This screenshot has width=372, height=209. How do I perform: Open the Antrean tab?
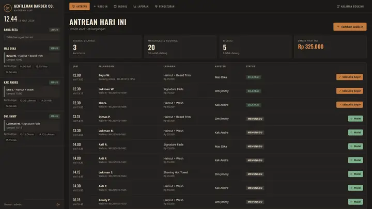[x=80, y=6]
